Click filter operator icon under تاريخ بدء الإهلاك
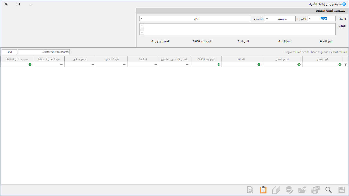Viewport: 349px width, 196px height. point(218,65)
